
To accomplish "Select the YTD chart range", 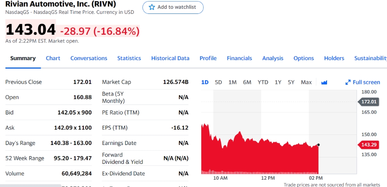I will coord(263,83).
